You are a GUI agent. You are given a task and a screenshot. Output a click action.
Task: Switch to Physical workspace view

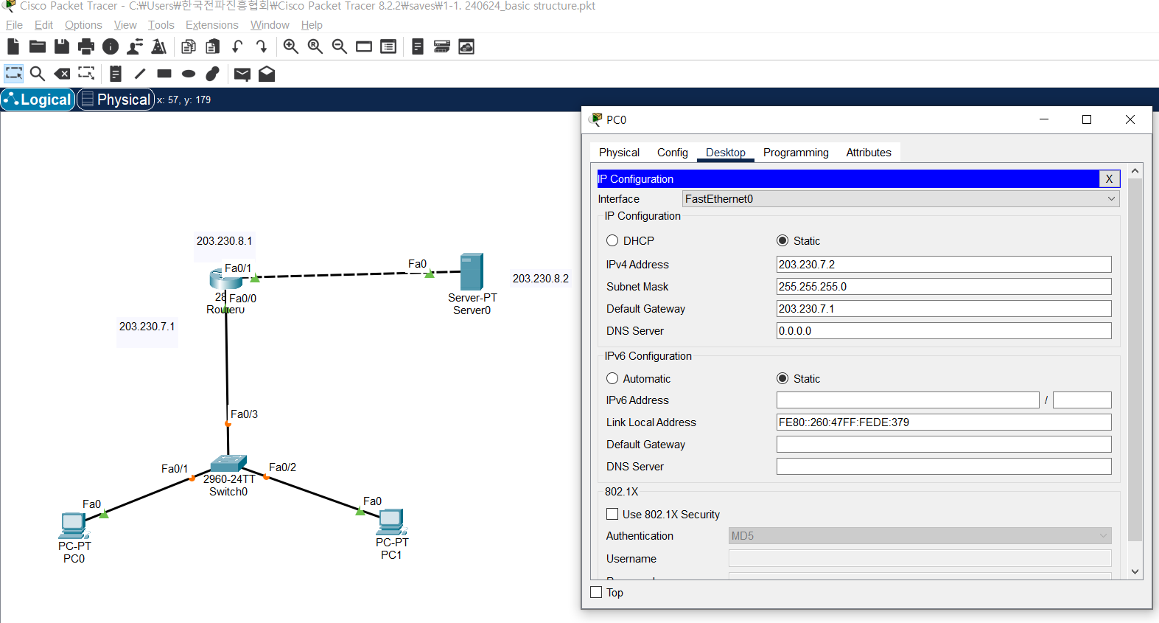coord(116,100)
